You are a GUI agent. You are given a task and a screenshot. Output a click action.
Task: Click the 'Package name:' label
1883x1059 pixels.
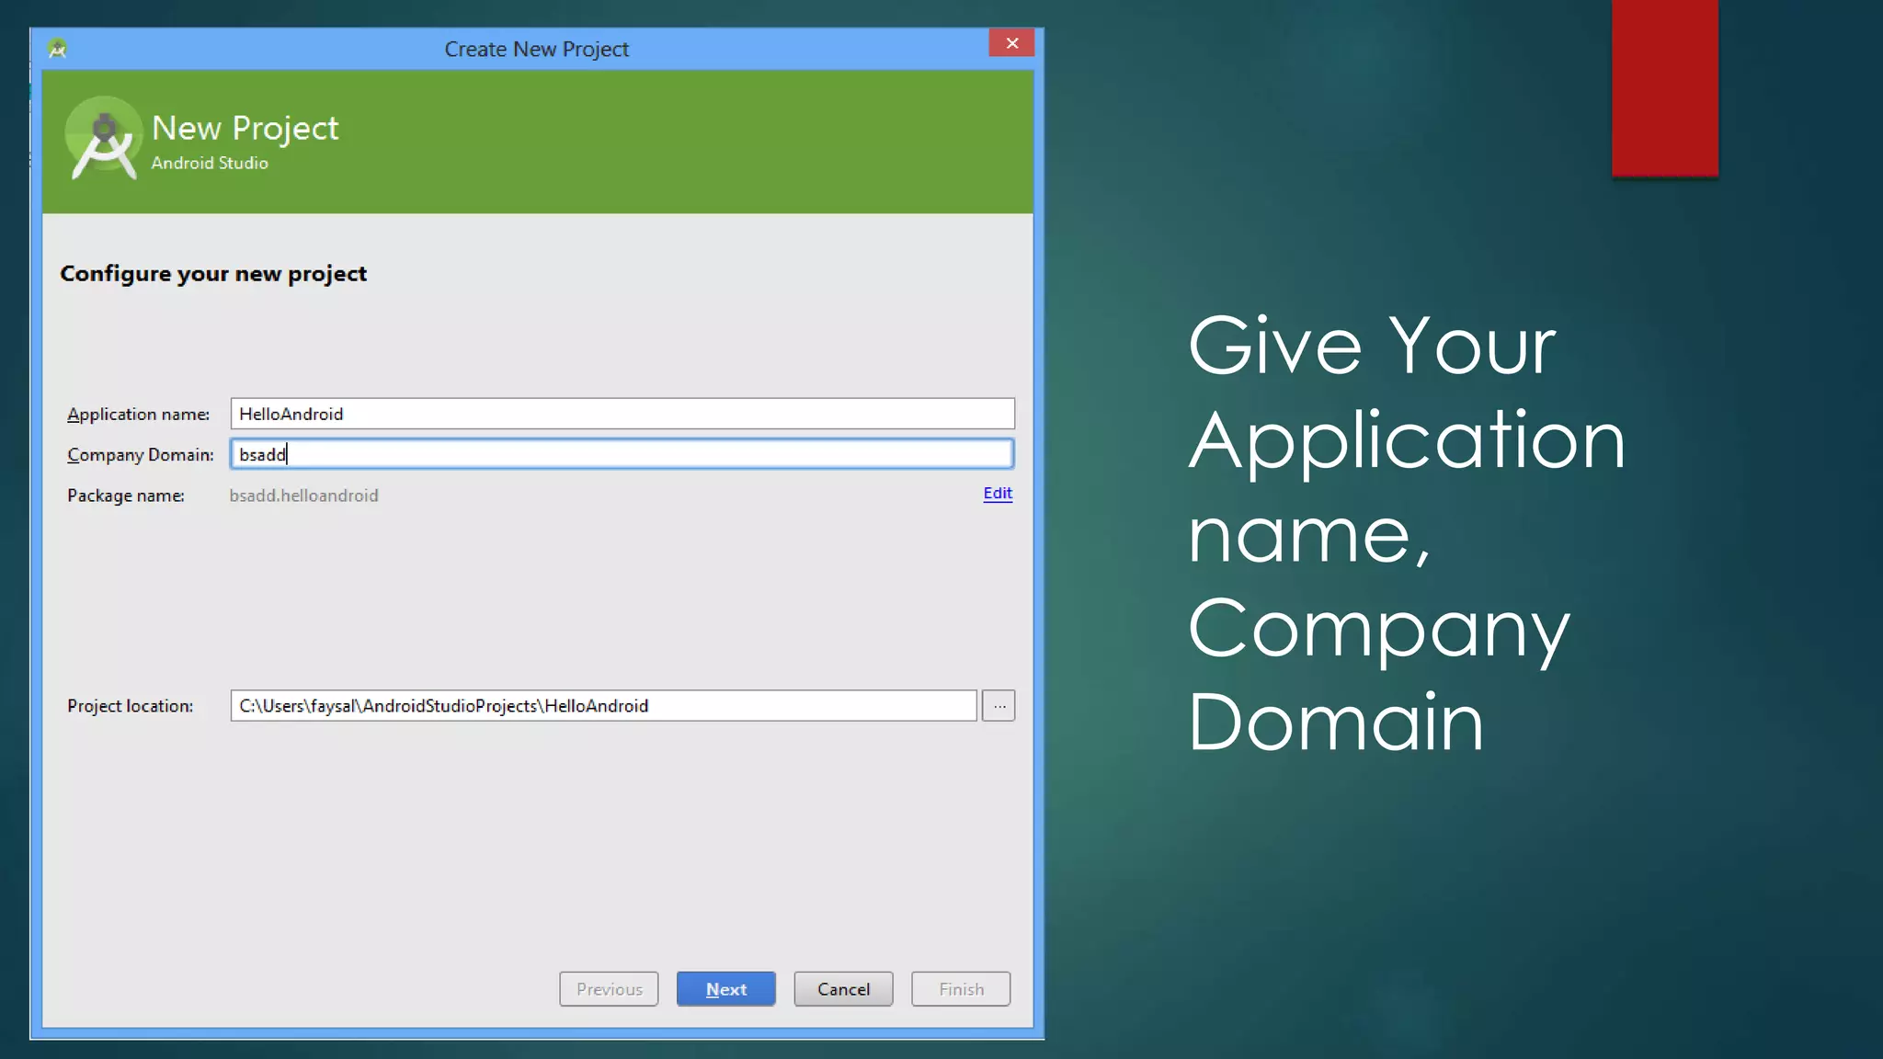click(x=126, y=495)
